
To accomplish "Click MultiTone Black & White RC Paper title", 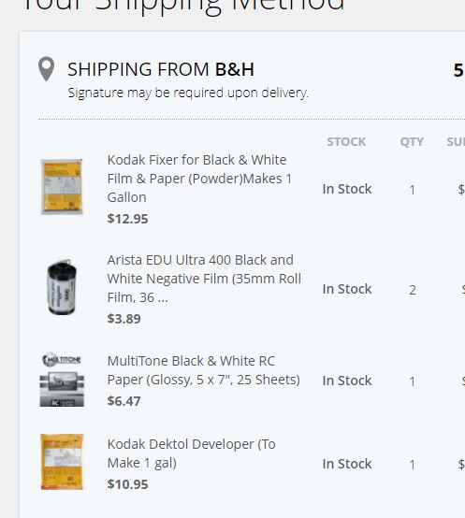I will [204, 370].
